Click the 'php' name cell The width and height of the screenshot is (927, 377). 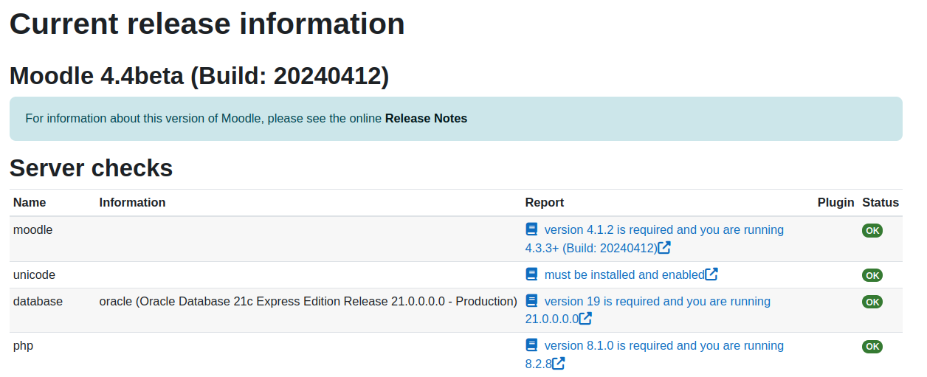pos(23,345)
